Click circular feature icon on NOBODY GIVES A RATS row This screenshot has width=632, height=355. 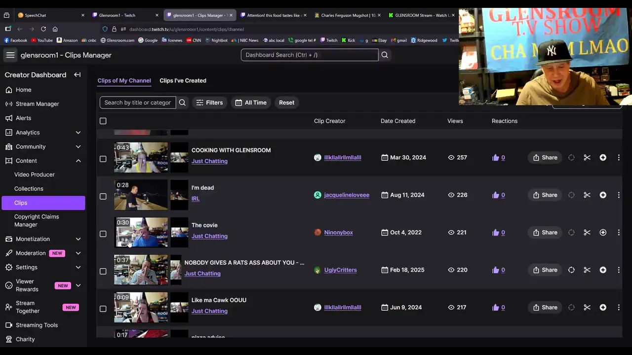[571, 270]
